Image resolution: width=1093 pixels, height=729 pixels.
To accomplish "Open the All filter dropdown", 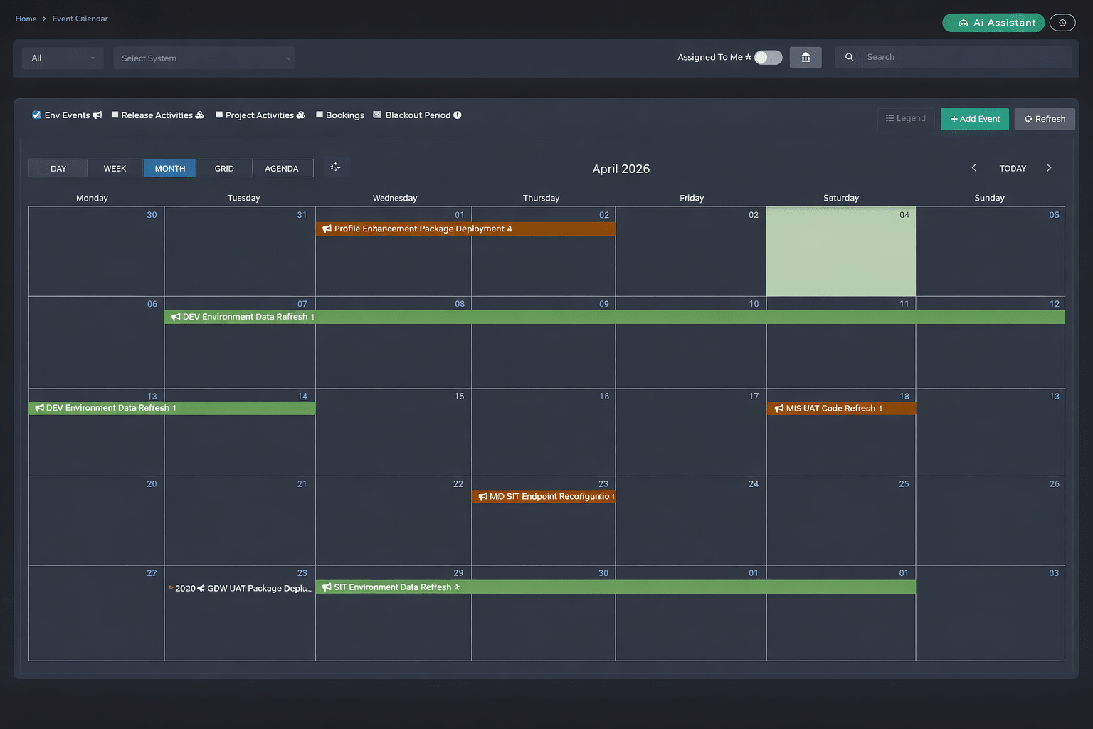I will (62, 58).
